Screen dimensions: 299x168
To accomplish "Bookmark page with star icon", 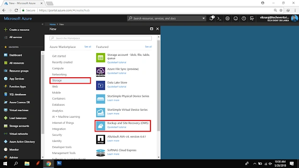I will coord(281,10).
